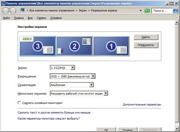The height and width of the screenshot is (132, 180).
Task: Click the Найти button
Action: [146, 37]
